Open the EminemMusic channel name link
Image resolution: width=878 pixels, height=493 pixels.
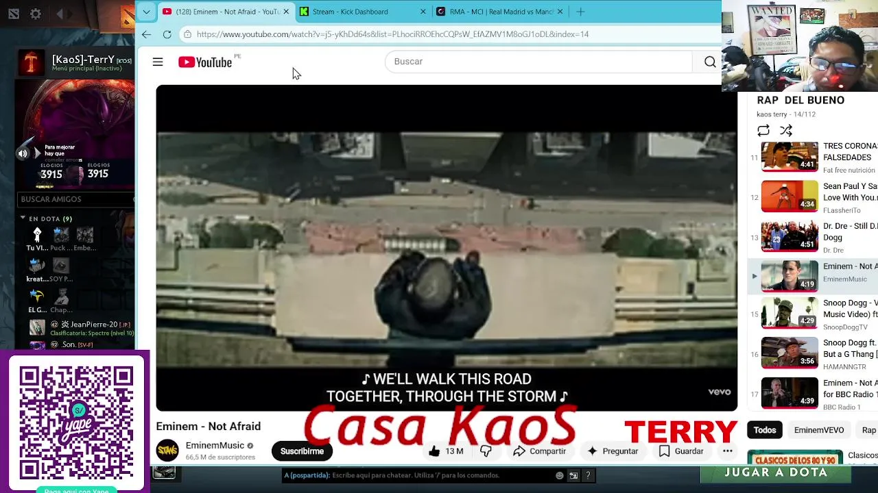coord(215,446)
